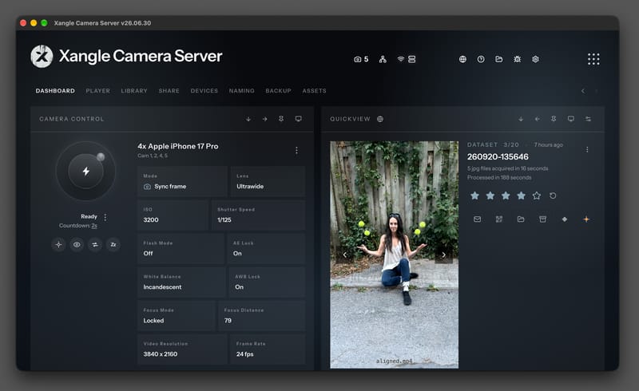Open the bug/debug icon in the header
This screenshot has width=639, height=391.
pyautogui.click(x=517, y=60)
